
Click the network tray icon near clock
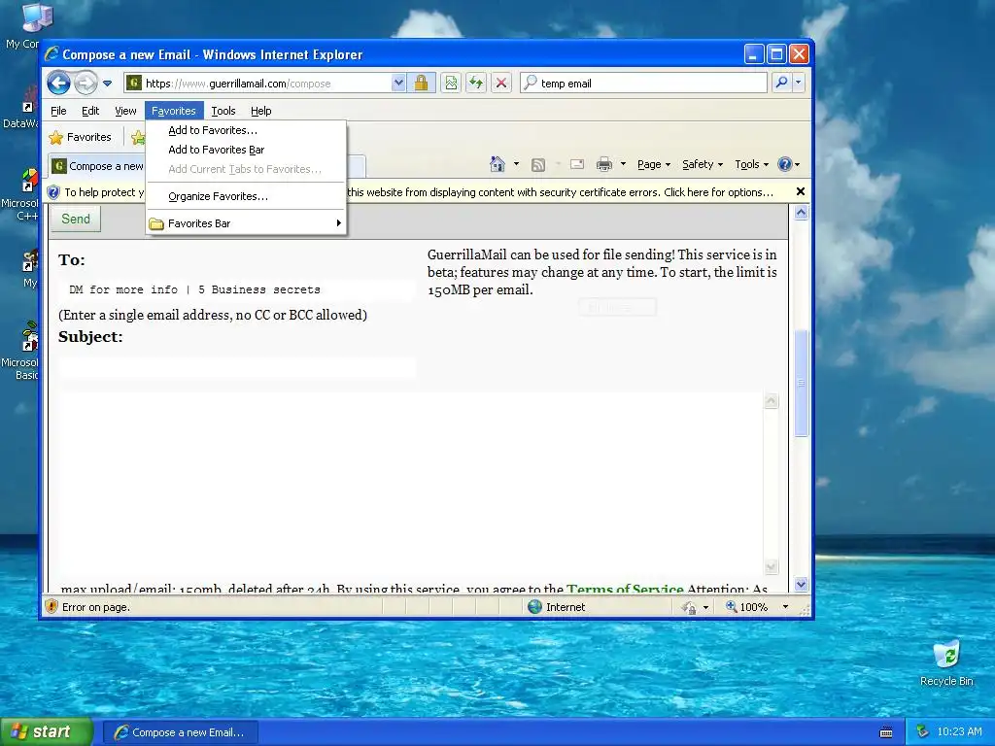tap(923, 732)
